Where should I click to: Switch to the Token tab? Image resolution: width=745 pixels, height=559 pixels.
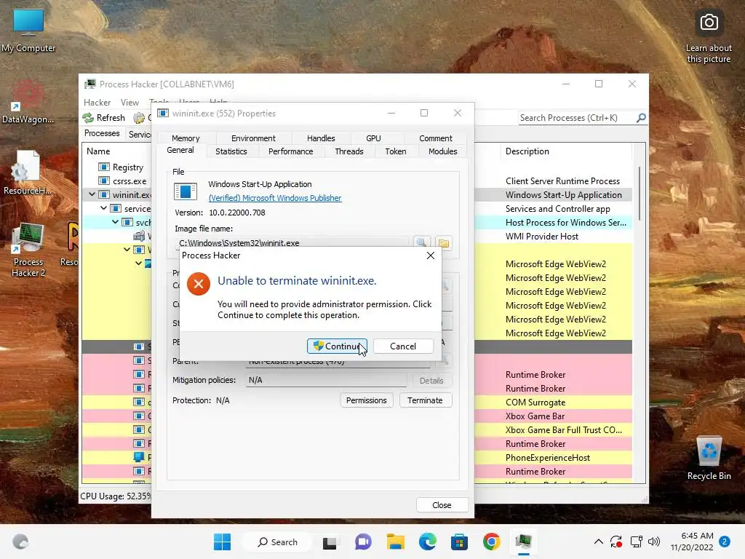coord(395,151)
